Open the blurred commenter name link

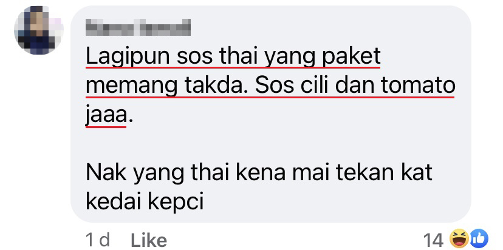point(139,27)
